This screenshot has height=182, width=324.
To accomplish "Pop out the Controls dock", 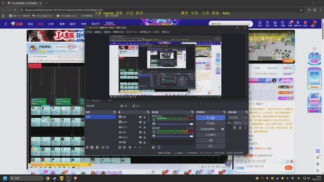I will [x=224, y=112].
